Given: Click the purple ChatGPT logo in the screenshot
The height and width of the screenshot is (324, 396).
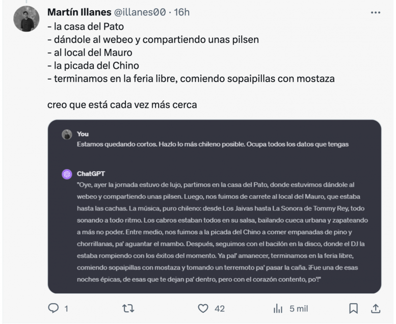Looking at the screenshot, I should click(66, 174).
